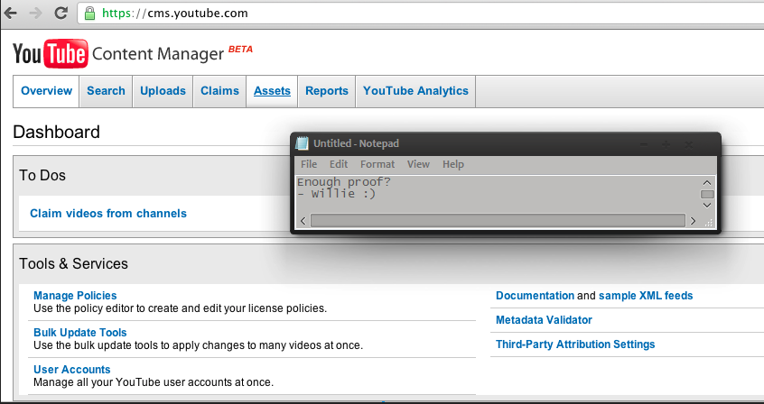This screenshot has height=404, width=764.
Task: Click the Untitled - Notepad title bar
Action: 506,143
